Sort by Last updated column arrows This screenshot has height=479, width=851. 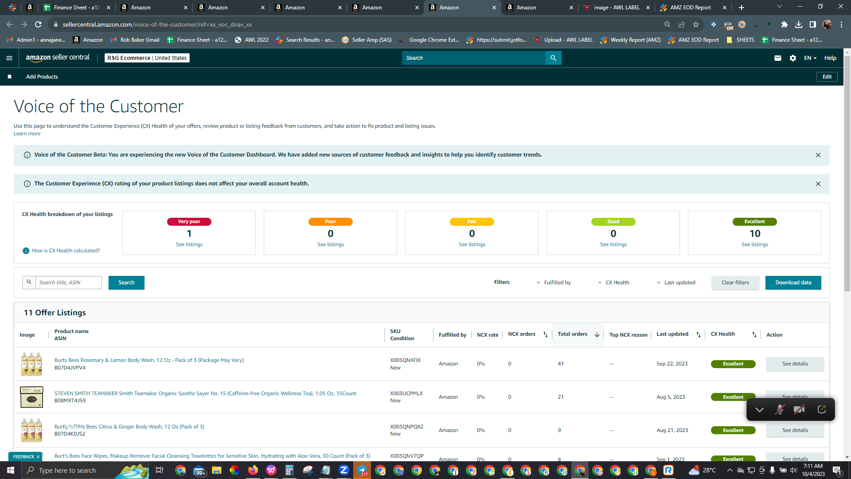tap(699, 334)
